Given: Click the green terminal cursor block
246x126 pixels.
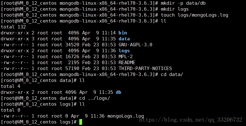Looking at the screenshot, I should 81,122.
